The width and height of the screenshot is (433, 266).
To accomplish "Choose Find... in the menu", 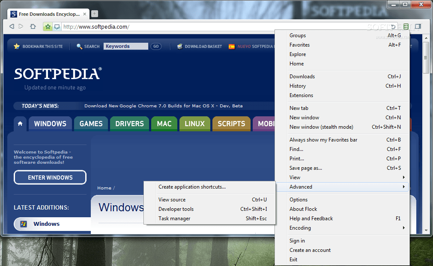I will 343,149.
